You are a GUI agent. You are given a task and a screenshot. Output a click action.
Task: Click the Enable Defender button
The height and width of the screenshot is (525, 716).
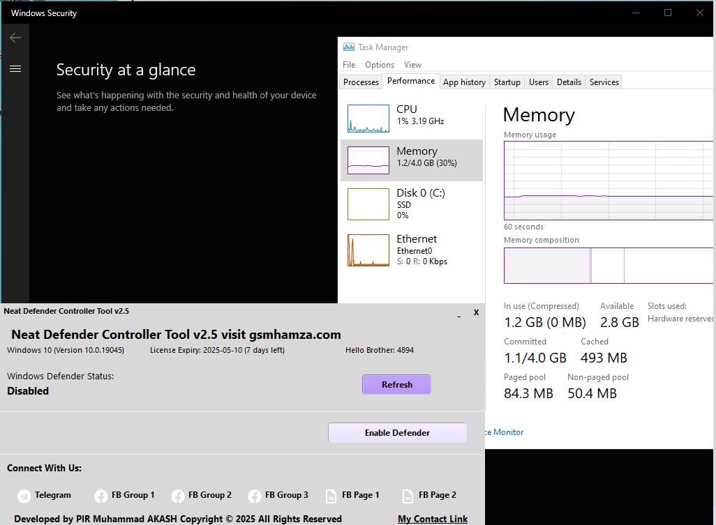pos(397,433)
